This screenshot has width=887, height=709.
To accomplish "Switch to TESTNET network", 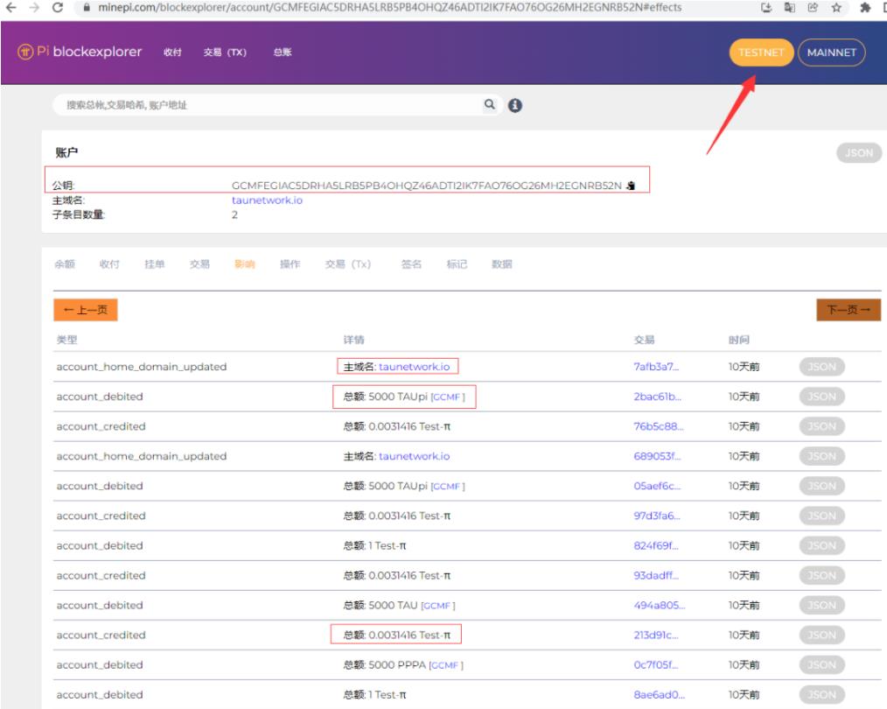I will pos(761,53).
